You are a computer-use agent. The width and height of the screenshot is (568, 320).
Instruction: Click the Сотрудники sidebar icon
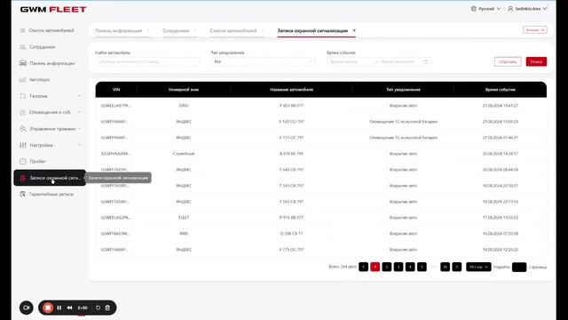click(23, 47)
